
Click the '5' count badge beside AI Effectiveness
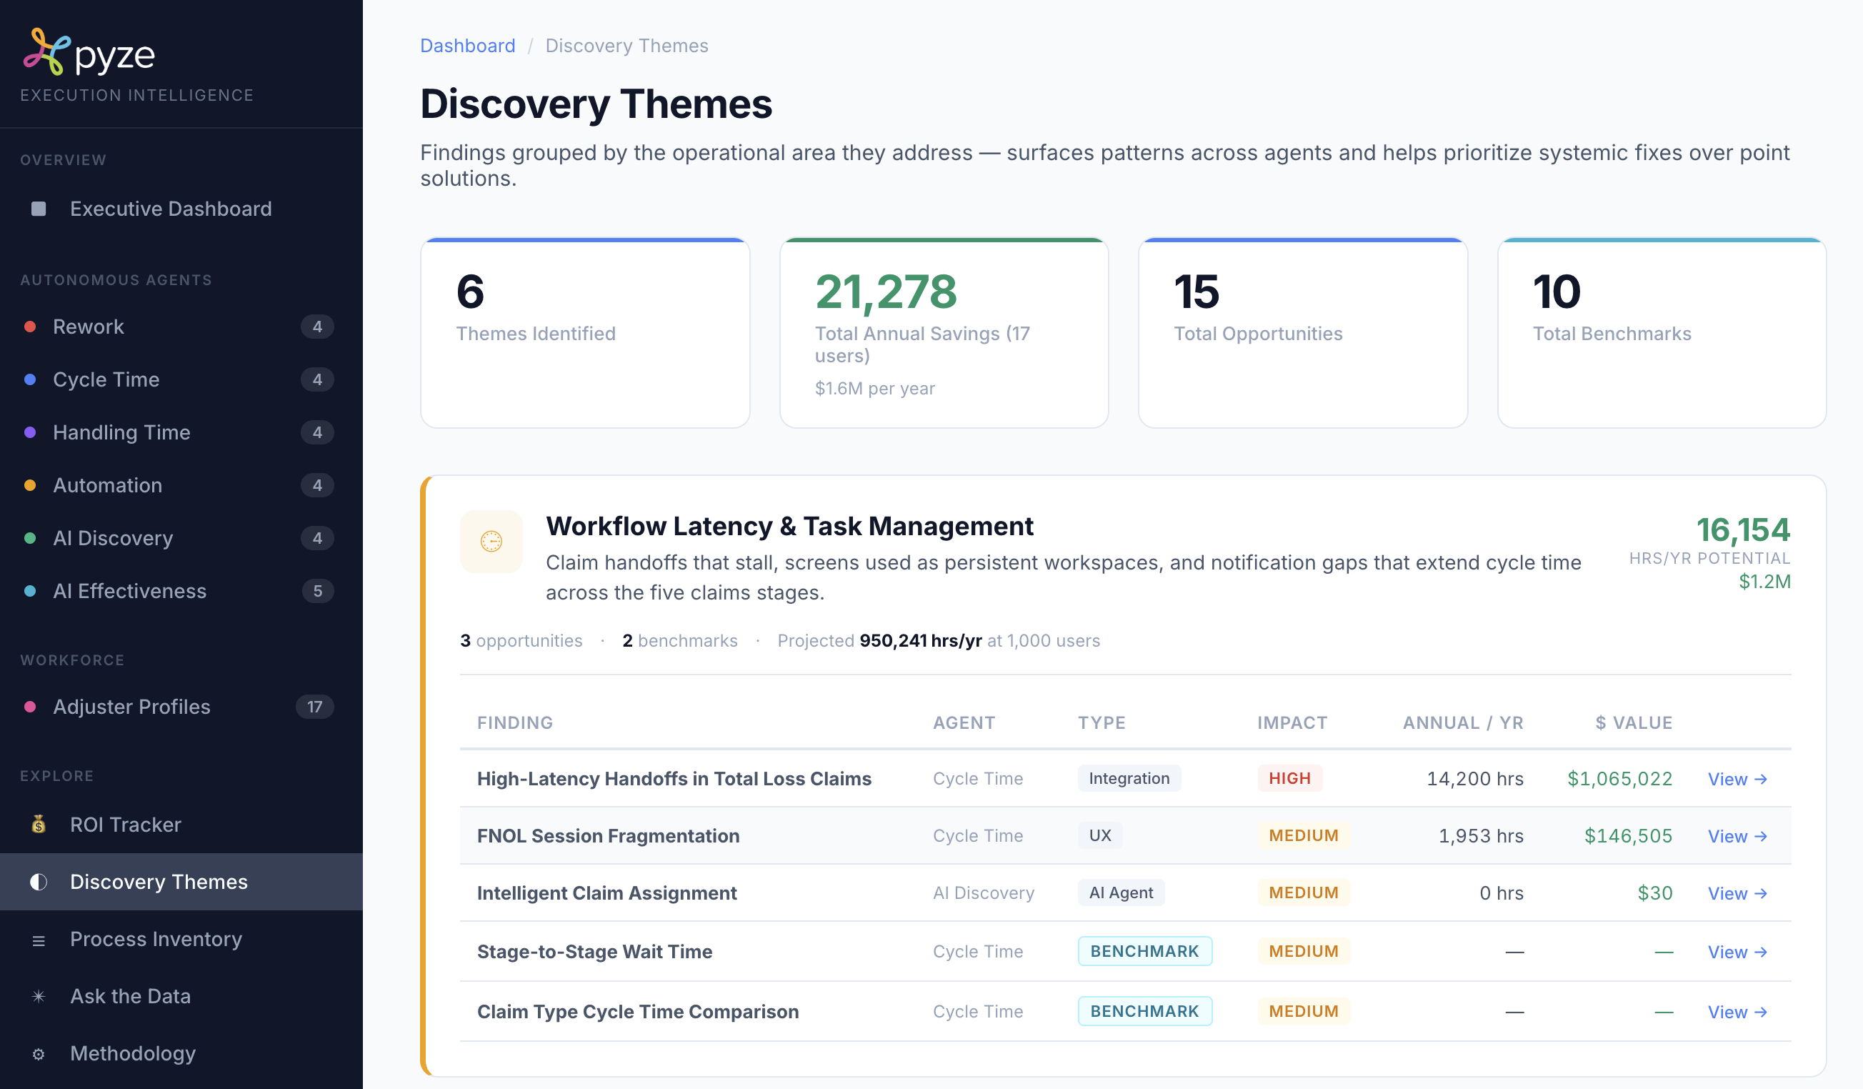[x=317, y=591]
